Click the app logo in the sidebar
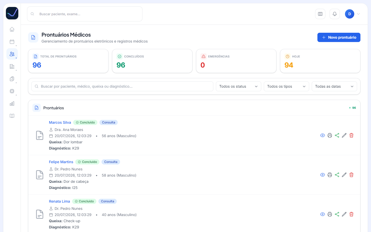371x232 pixels. point(12,13)
